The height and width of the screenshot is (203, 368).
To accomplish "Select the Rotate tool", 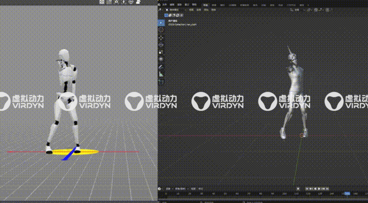I will coord(161,45).
